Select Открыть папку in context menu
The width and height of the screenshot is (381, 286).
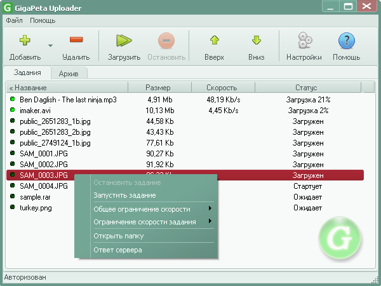119,236
